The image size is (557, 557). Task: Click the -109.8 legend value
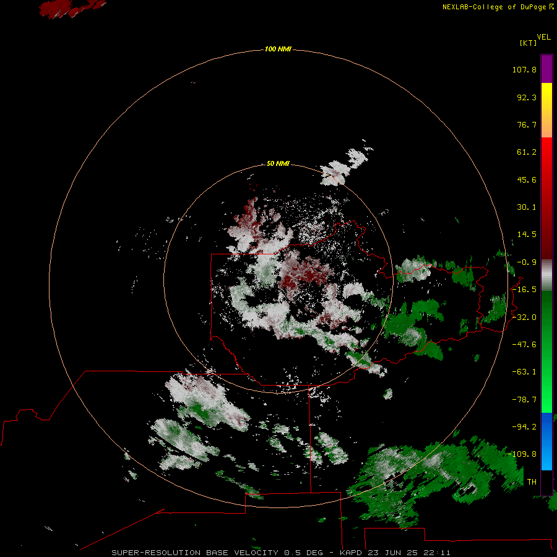[522, 454]
